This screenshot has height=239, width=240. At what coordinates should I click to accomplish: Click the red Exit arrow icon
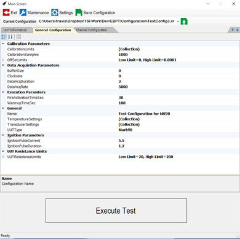coord(6,13)
